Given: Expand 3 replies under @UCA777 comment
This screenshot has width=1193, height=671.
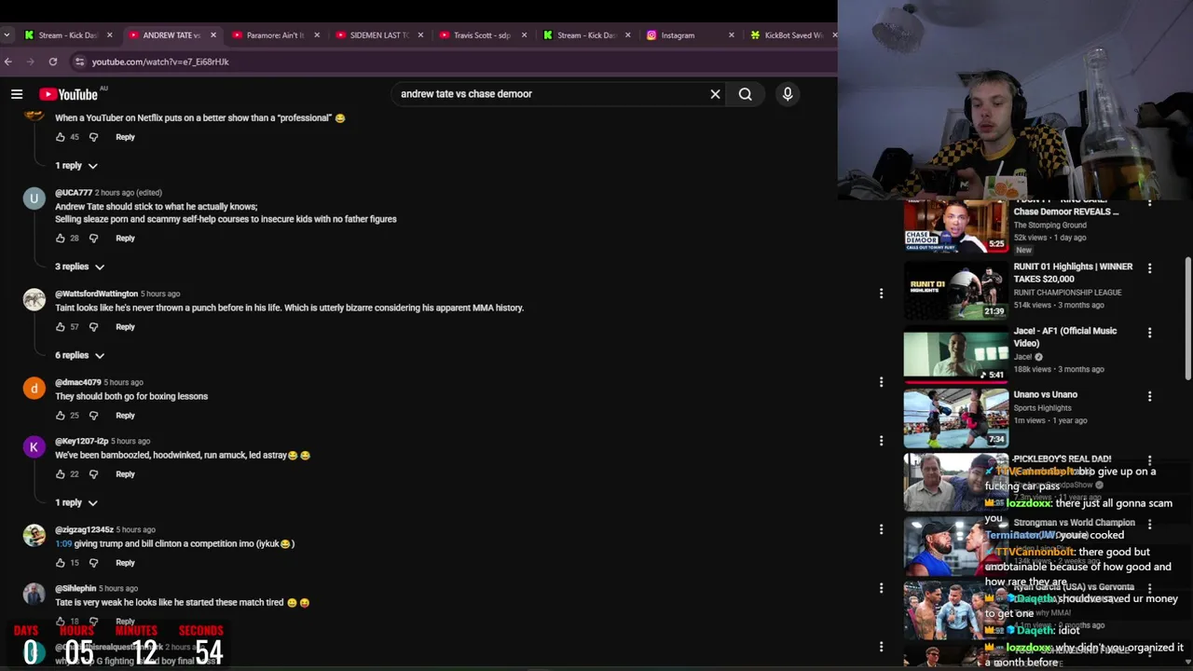Looking at the screenshot, I should (x=79, y=267).
